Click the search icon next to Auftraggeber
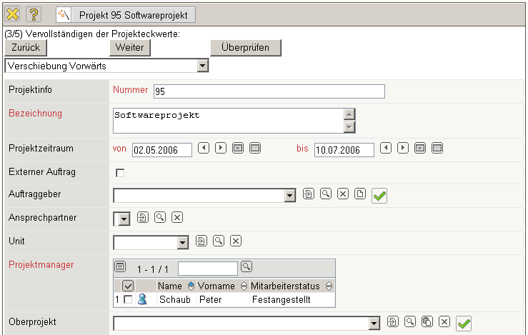 [x=326, y=194]
